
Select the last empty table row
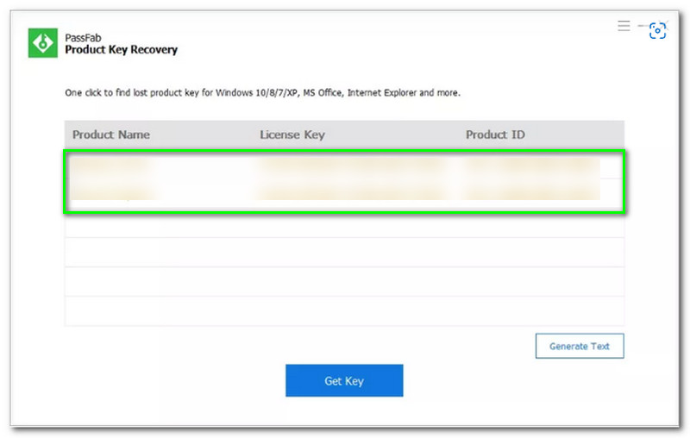[344, 311]
